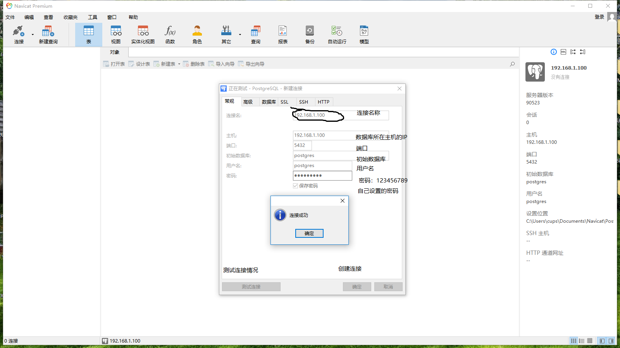Click the 初始数据库 input field
Image resolution: width=620 pixels, height=348 pixels.
341,155
